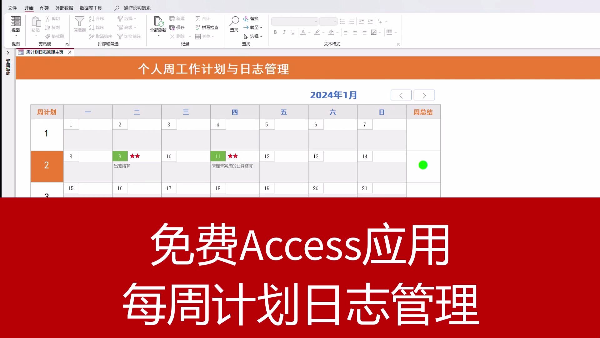600x338 pixels.
Task: Remove sorting with 取消排序
Action: [x=100, y=36]
